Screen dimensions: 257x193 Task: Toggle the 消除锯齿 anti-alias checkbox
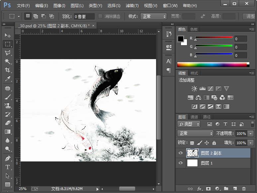tap(101, 16)
